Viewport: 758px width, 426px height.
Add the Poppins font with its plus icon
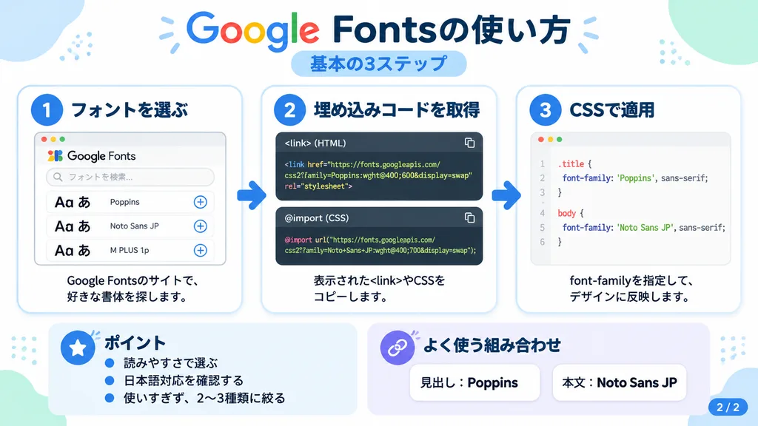(x=200, y=202)
